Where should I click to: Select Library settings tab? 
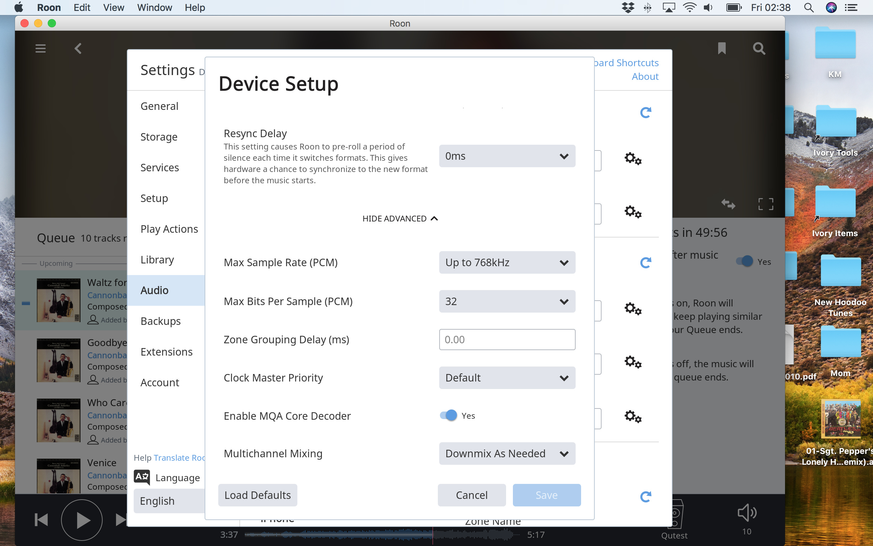pos(166,260)
